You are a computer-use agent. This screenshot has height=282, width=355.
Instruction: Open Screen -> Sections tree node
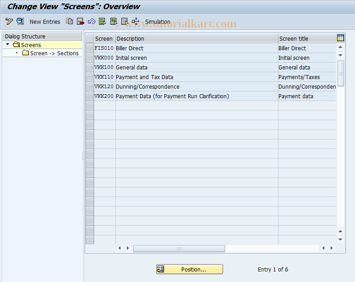click(x=50, y=53)
